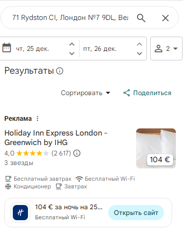Screen dimensions: 183x234
Task: Open the three-dot menu beside Реклама
Action: (37, 118)
